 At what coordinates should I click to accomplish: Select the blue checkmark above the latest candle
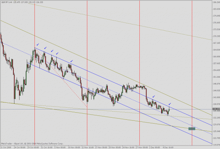coord(170,104)
